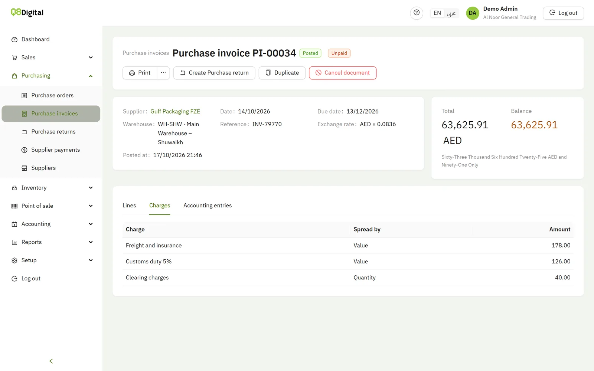Select the Charges tab
The height and width of the screenshot is (371, 594).
click(x=160, y=206)
